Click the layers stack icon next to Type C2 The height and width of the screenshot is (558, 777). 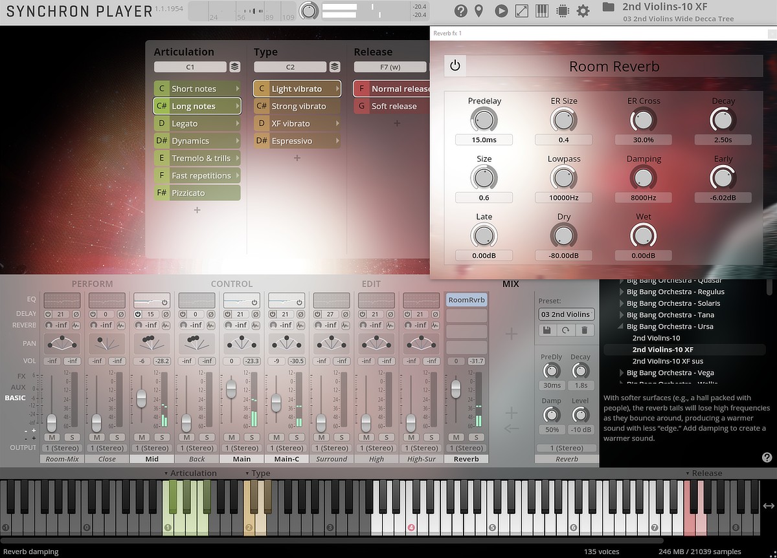[335, 67]
